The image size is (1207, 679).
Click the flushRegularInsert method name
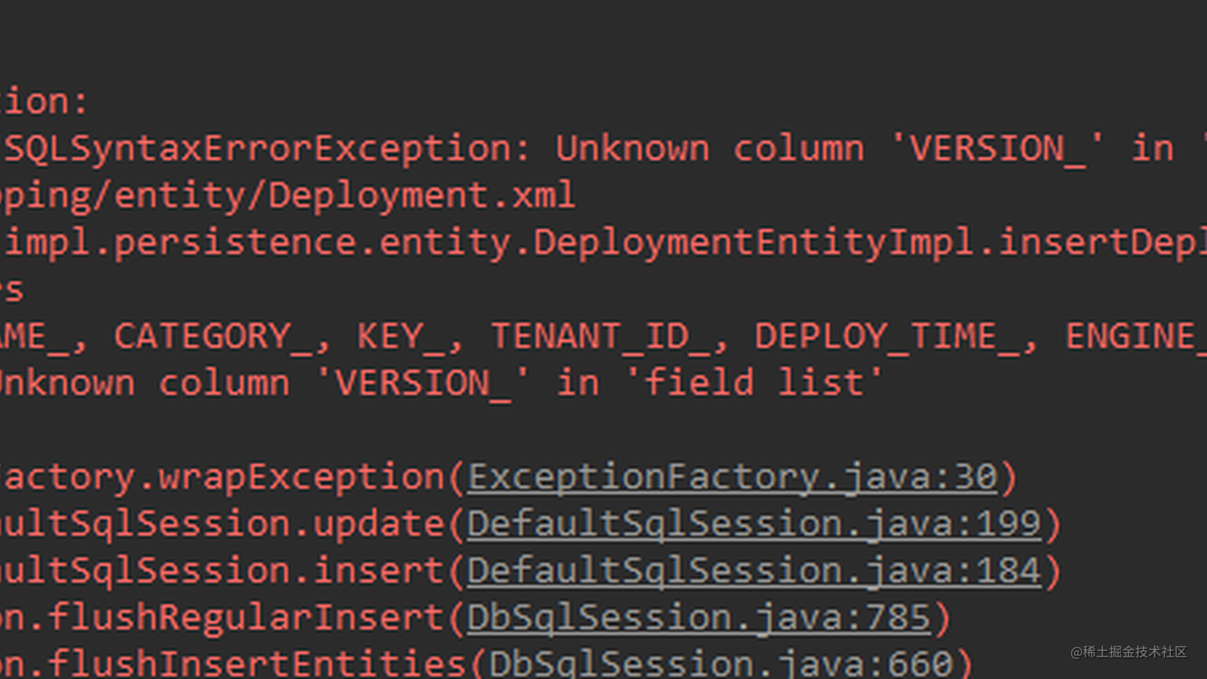tap(246, 617)
